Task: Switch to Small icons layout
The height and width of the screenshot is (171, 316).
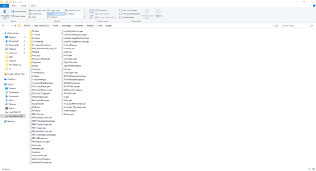Action: [x=35, y=14]
